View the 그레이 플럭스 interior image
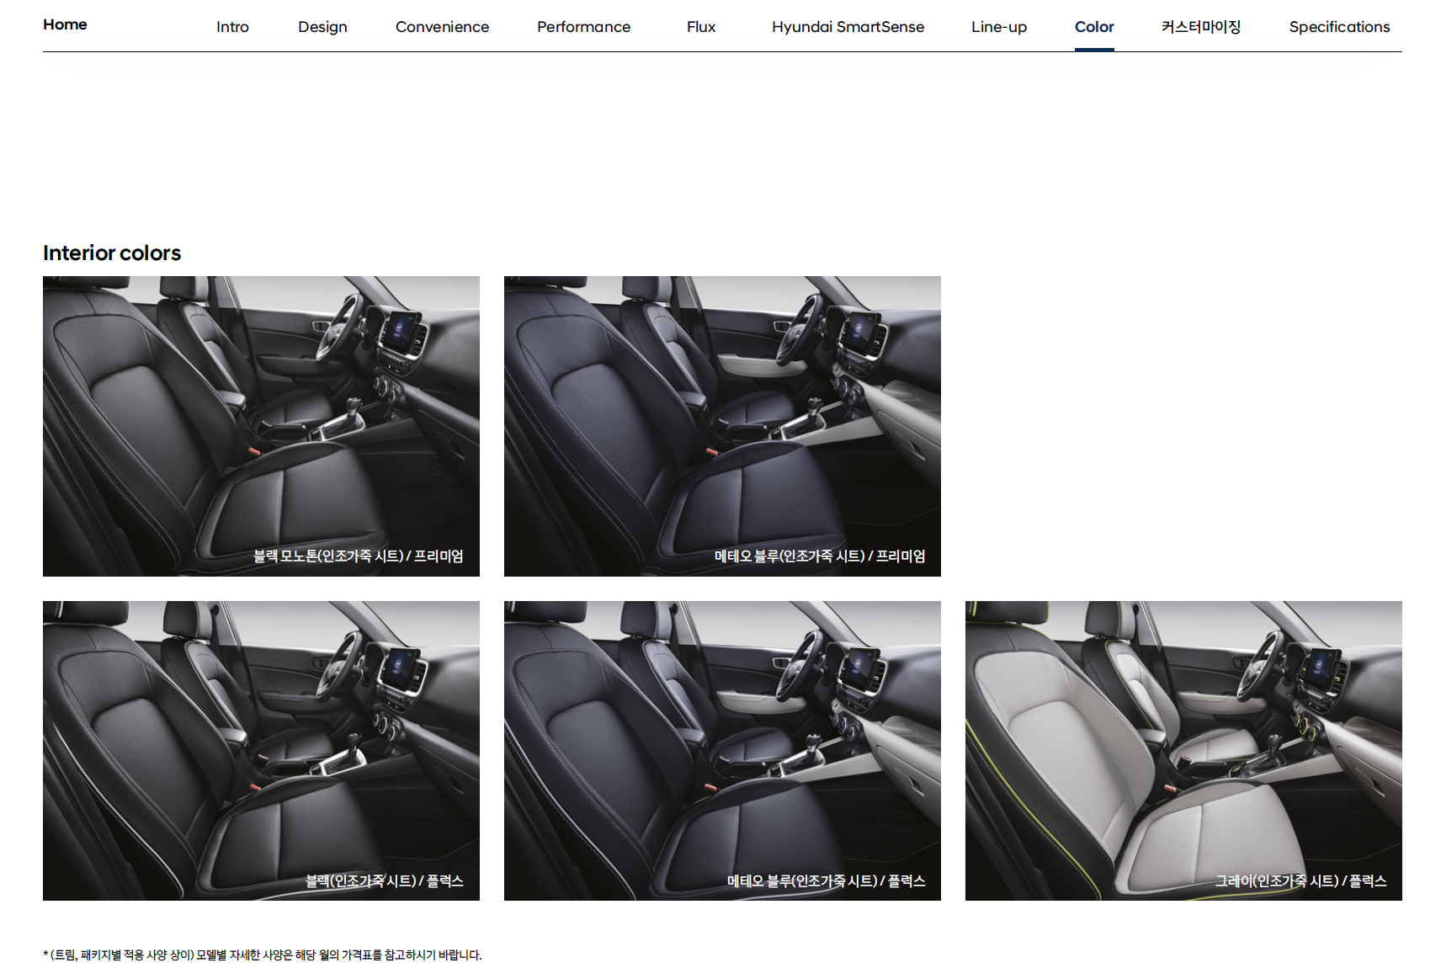This screenshot has height=979, width=1441. tap(1183, 751)
